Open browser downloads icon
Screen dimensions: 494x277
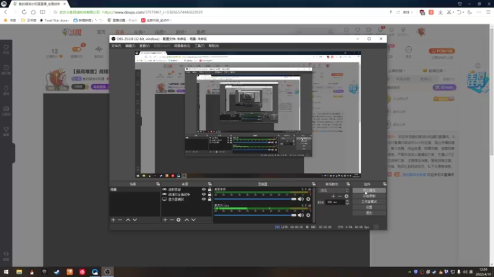tap(440, 12)
